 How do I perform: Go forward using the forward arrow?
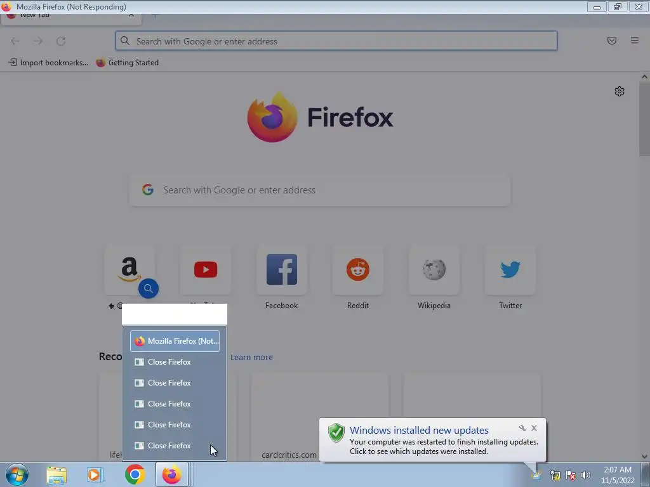coord(38,41)
